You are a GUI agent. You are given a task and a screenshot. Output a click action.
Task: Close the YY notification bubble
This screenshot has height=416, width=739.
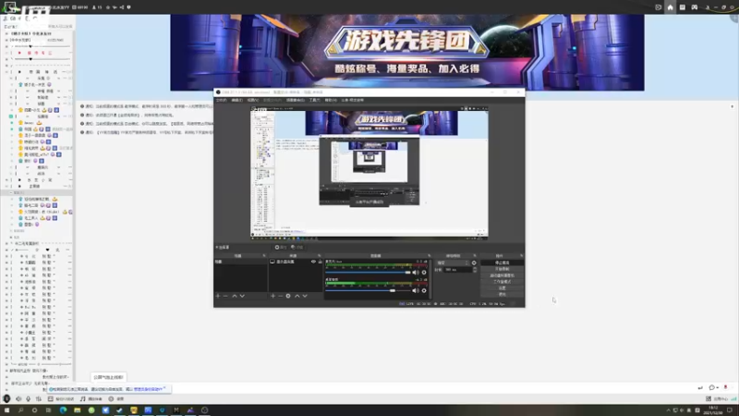[x=164, y=388]
